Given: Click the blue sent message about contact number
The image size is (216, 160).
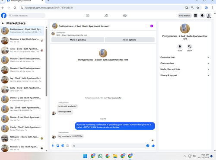Looking at the screenshot, I should click(115, 126).
